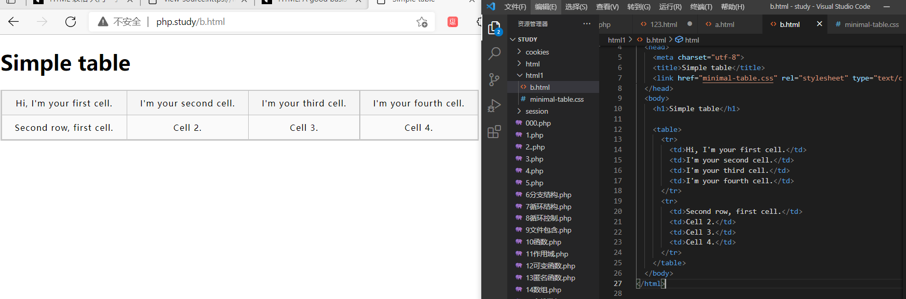The width and height of the screenshot is (906, 299).
Task: Click the Simple table page heading
Action: pyautogui.click(x=65, y=63)
